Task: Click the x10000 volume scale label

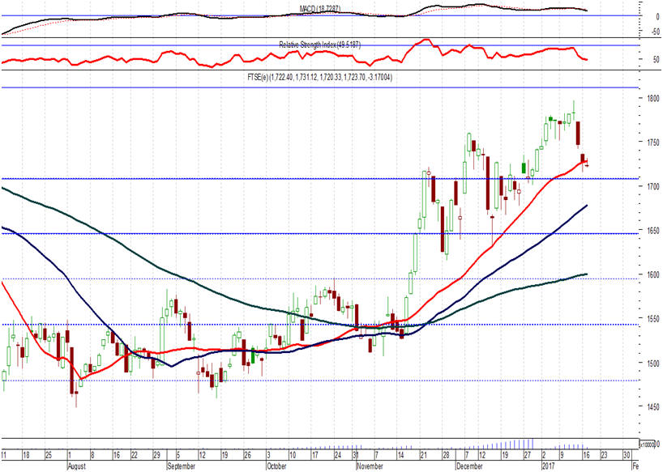Action: 647,444
